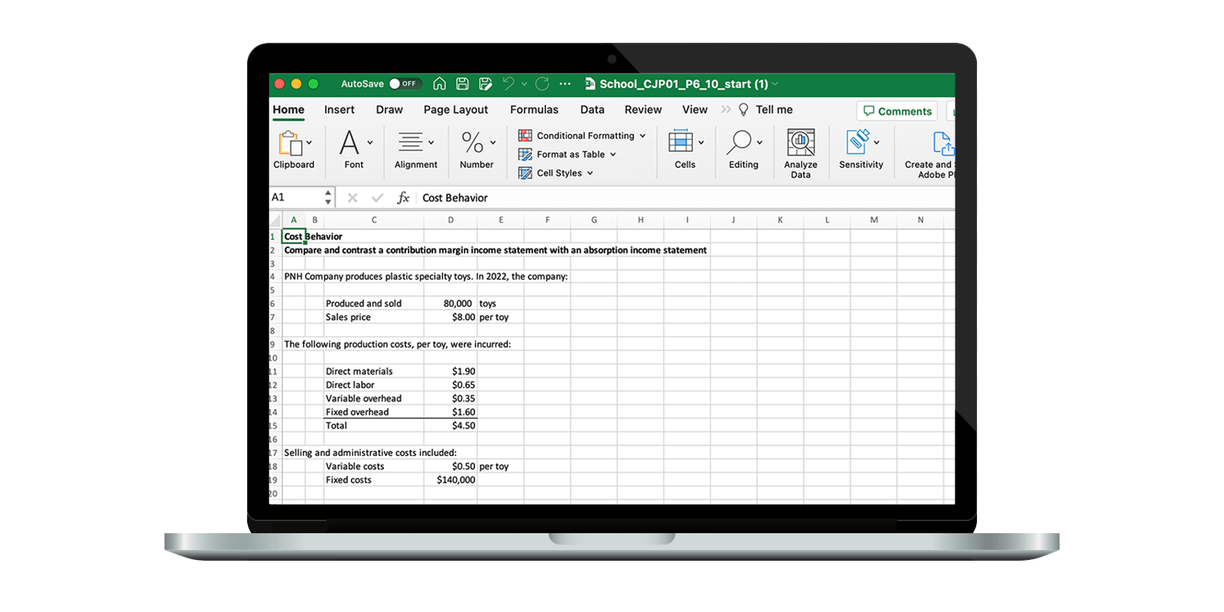Click the Comments button
Screen dimensions: 1224x612
point(897,112)
